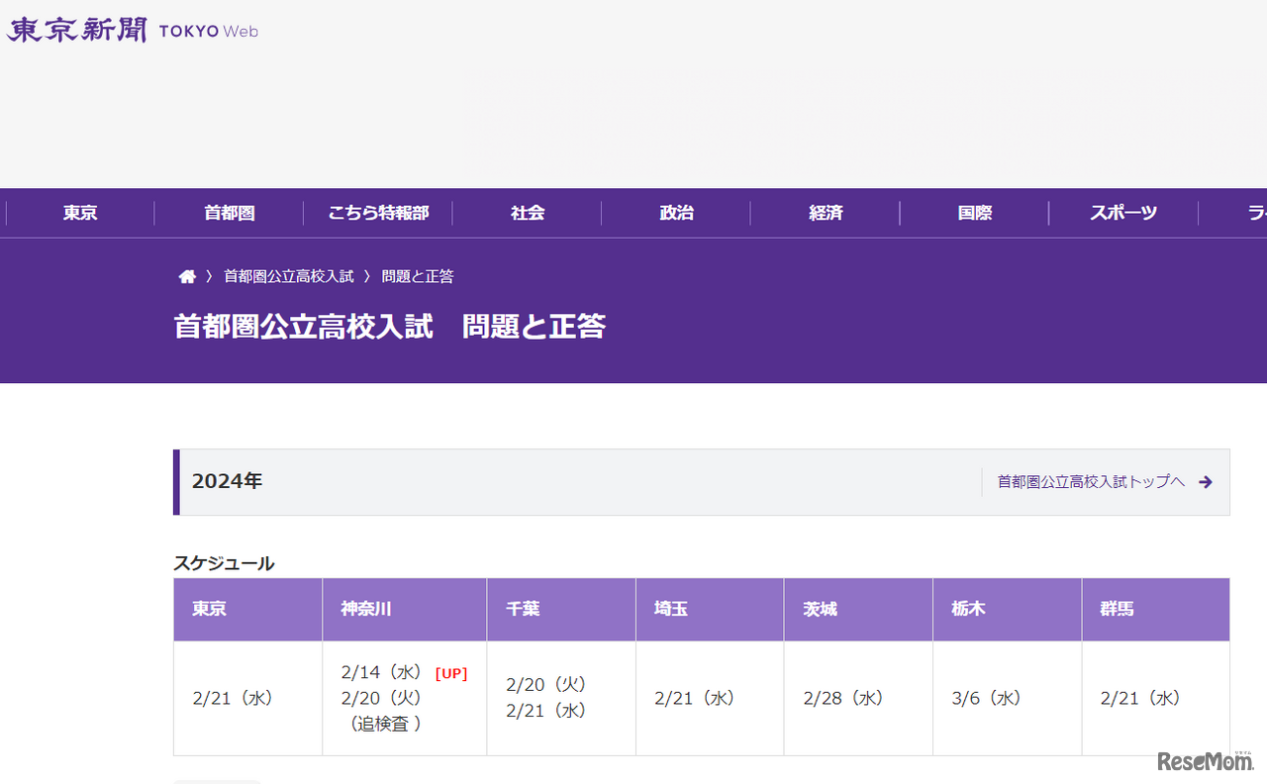The height and width of the screenshot is (784, 1267).
Task: Click 問題と正答 breadcrumb link
Action: [418, 277]
